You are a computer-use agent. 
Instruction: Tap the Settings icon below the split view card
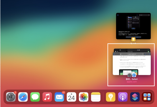point(130,75)
